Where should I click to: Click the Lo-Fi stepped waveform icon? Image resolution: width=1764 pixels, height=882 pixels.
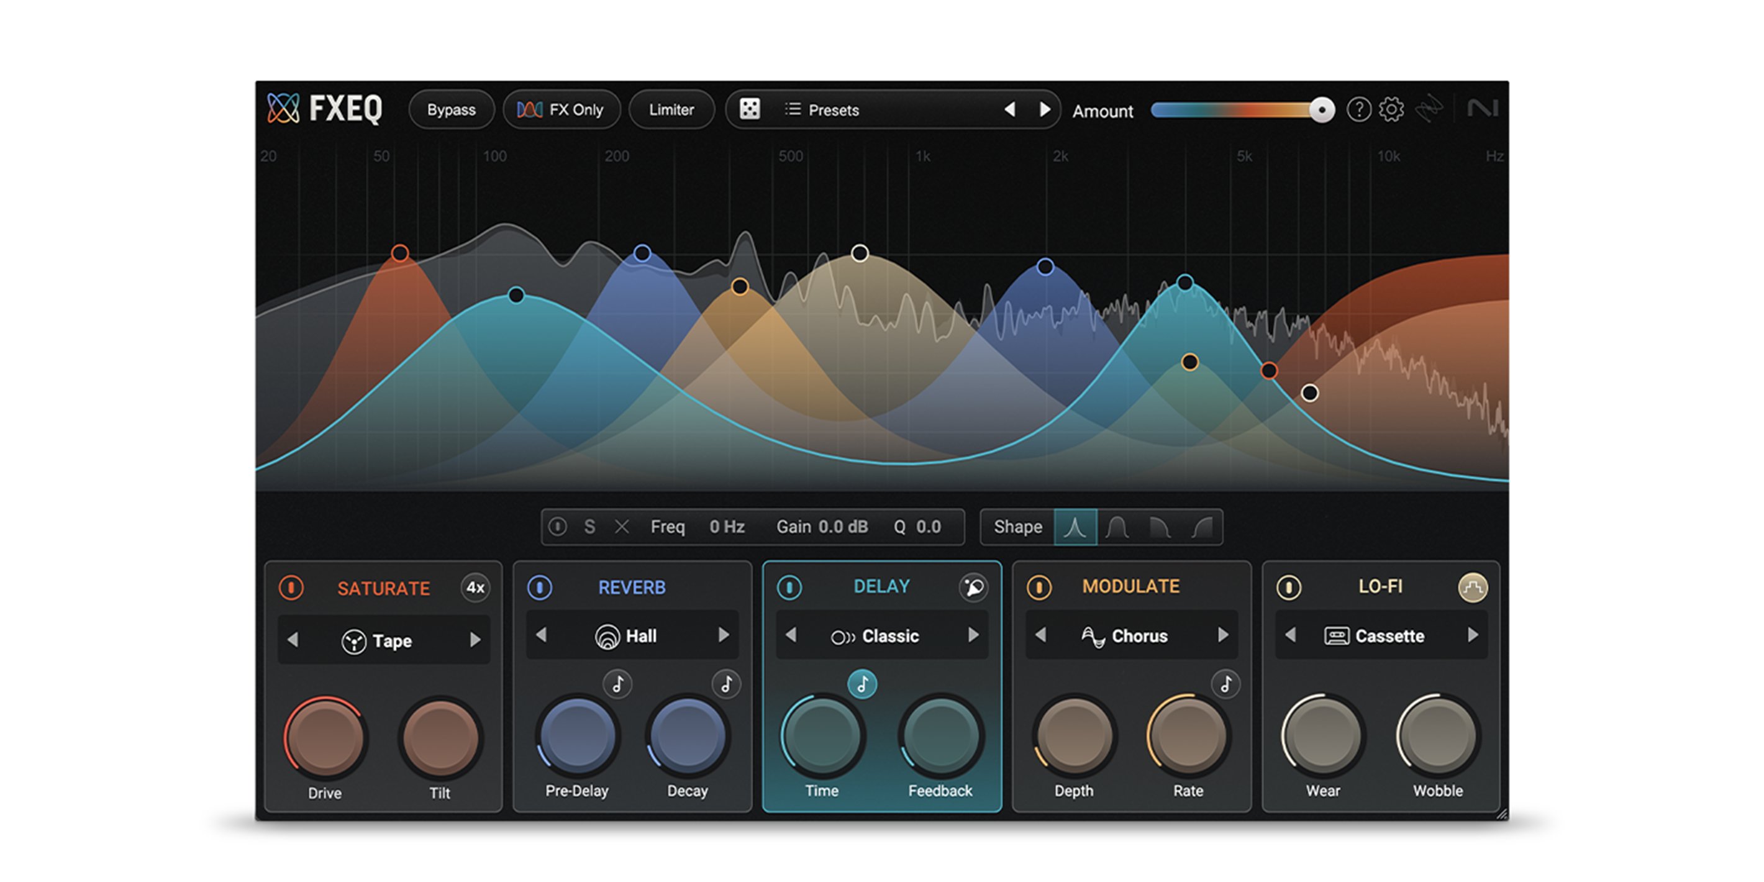(x=1472, y=587)
